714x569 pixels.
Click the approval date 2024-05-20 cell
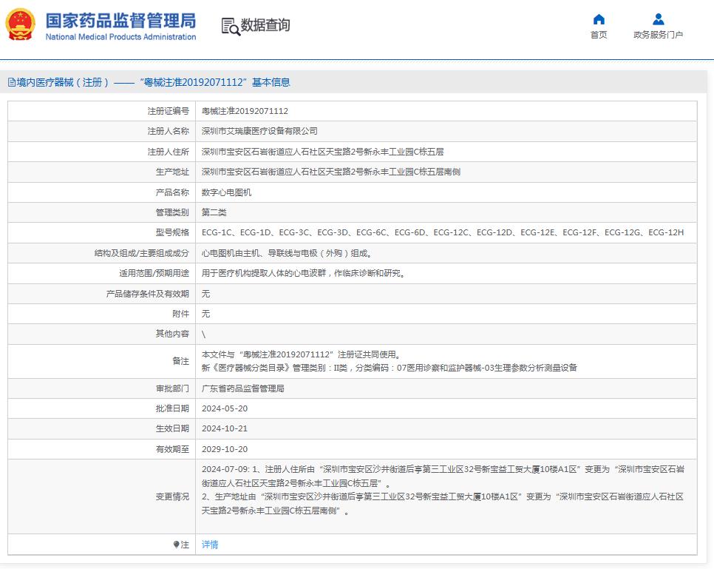point(227,408)
